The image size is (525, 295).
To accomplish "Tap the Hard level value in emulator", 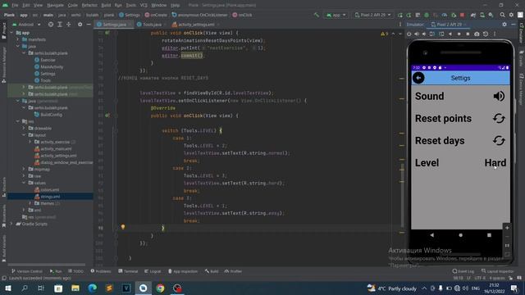I will point(495,163).
